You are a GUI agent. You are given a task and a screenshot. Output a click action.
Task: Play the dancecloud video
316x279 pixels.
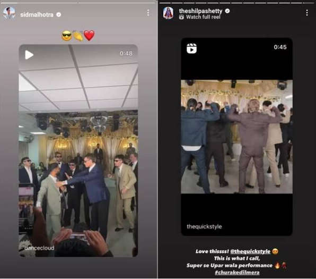(29, 55)
